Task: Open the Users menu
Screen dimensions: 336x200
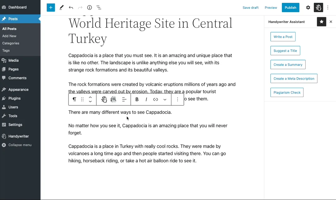Action: (20, 107)
